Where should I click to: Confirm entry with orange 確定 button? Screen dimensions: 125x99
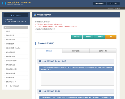111,37
